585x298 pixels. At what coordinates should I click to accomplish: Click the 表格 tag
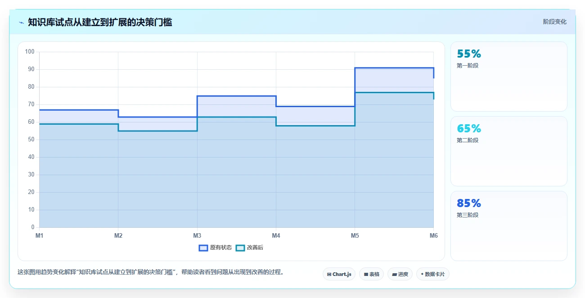pos(371,274)
